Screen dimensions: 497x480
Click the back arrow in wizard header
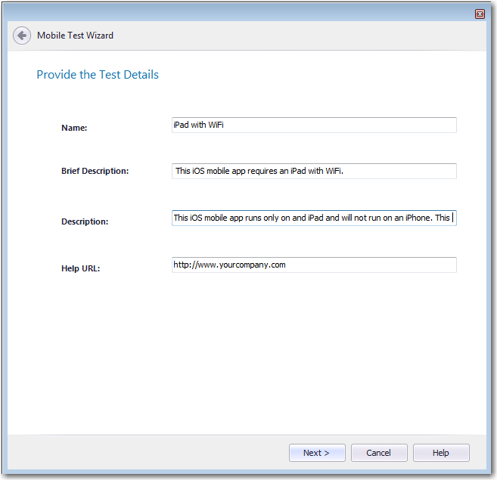22,36
